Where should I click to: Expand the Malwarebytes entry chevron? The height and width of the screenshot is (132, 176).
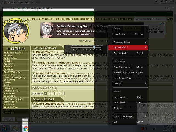click(x=34, y=52)
